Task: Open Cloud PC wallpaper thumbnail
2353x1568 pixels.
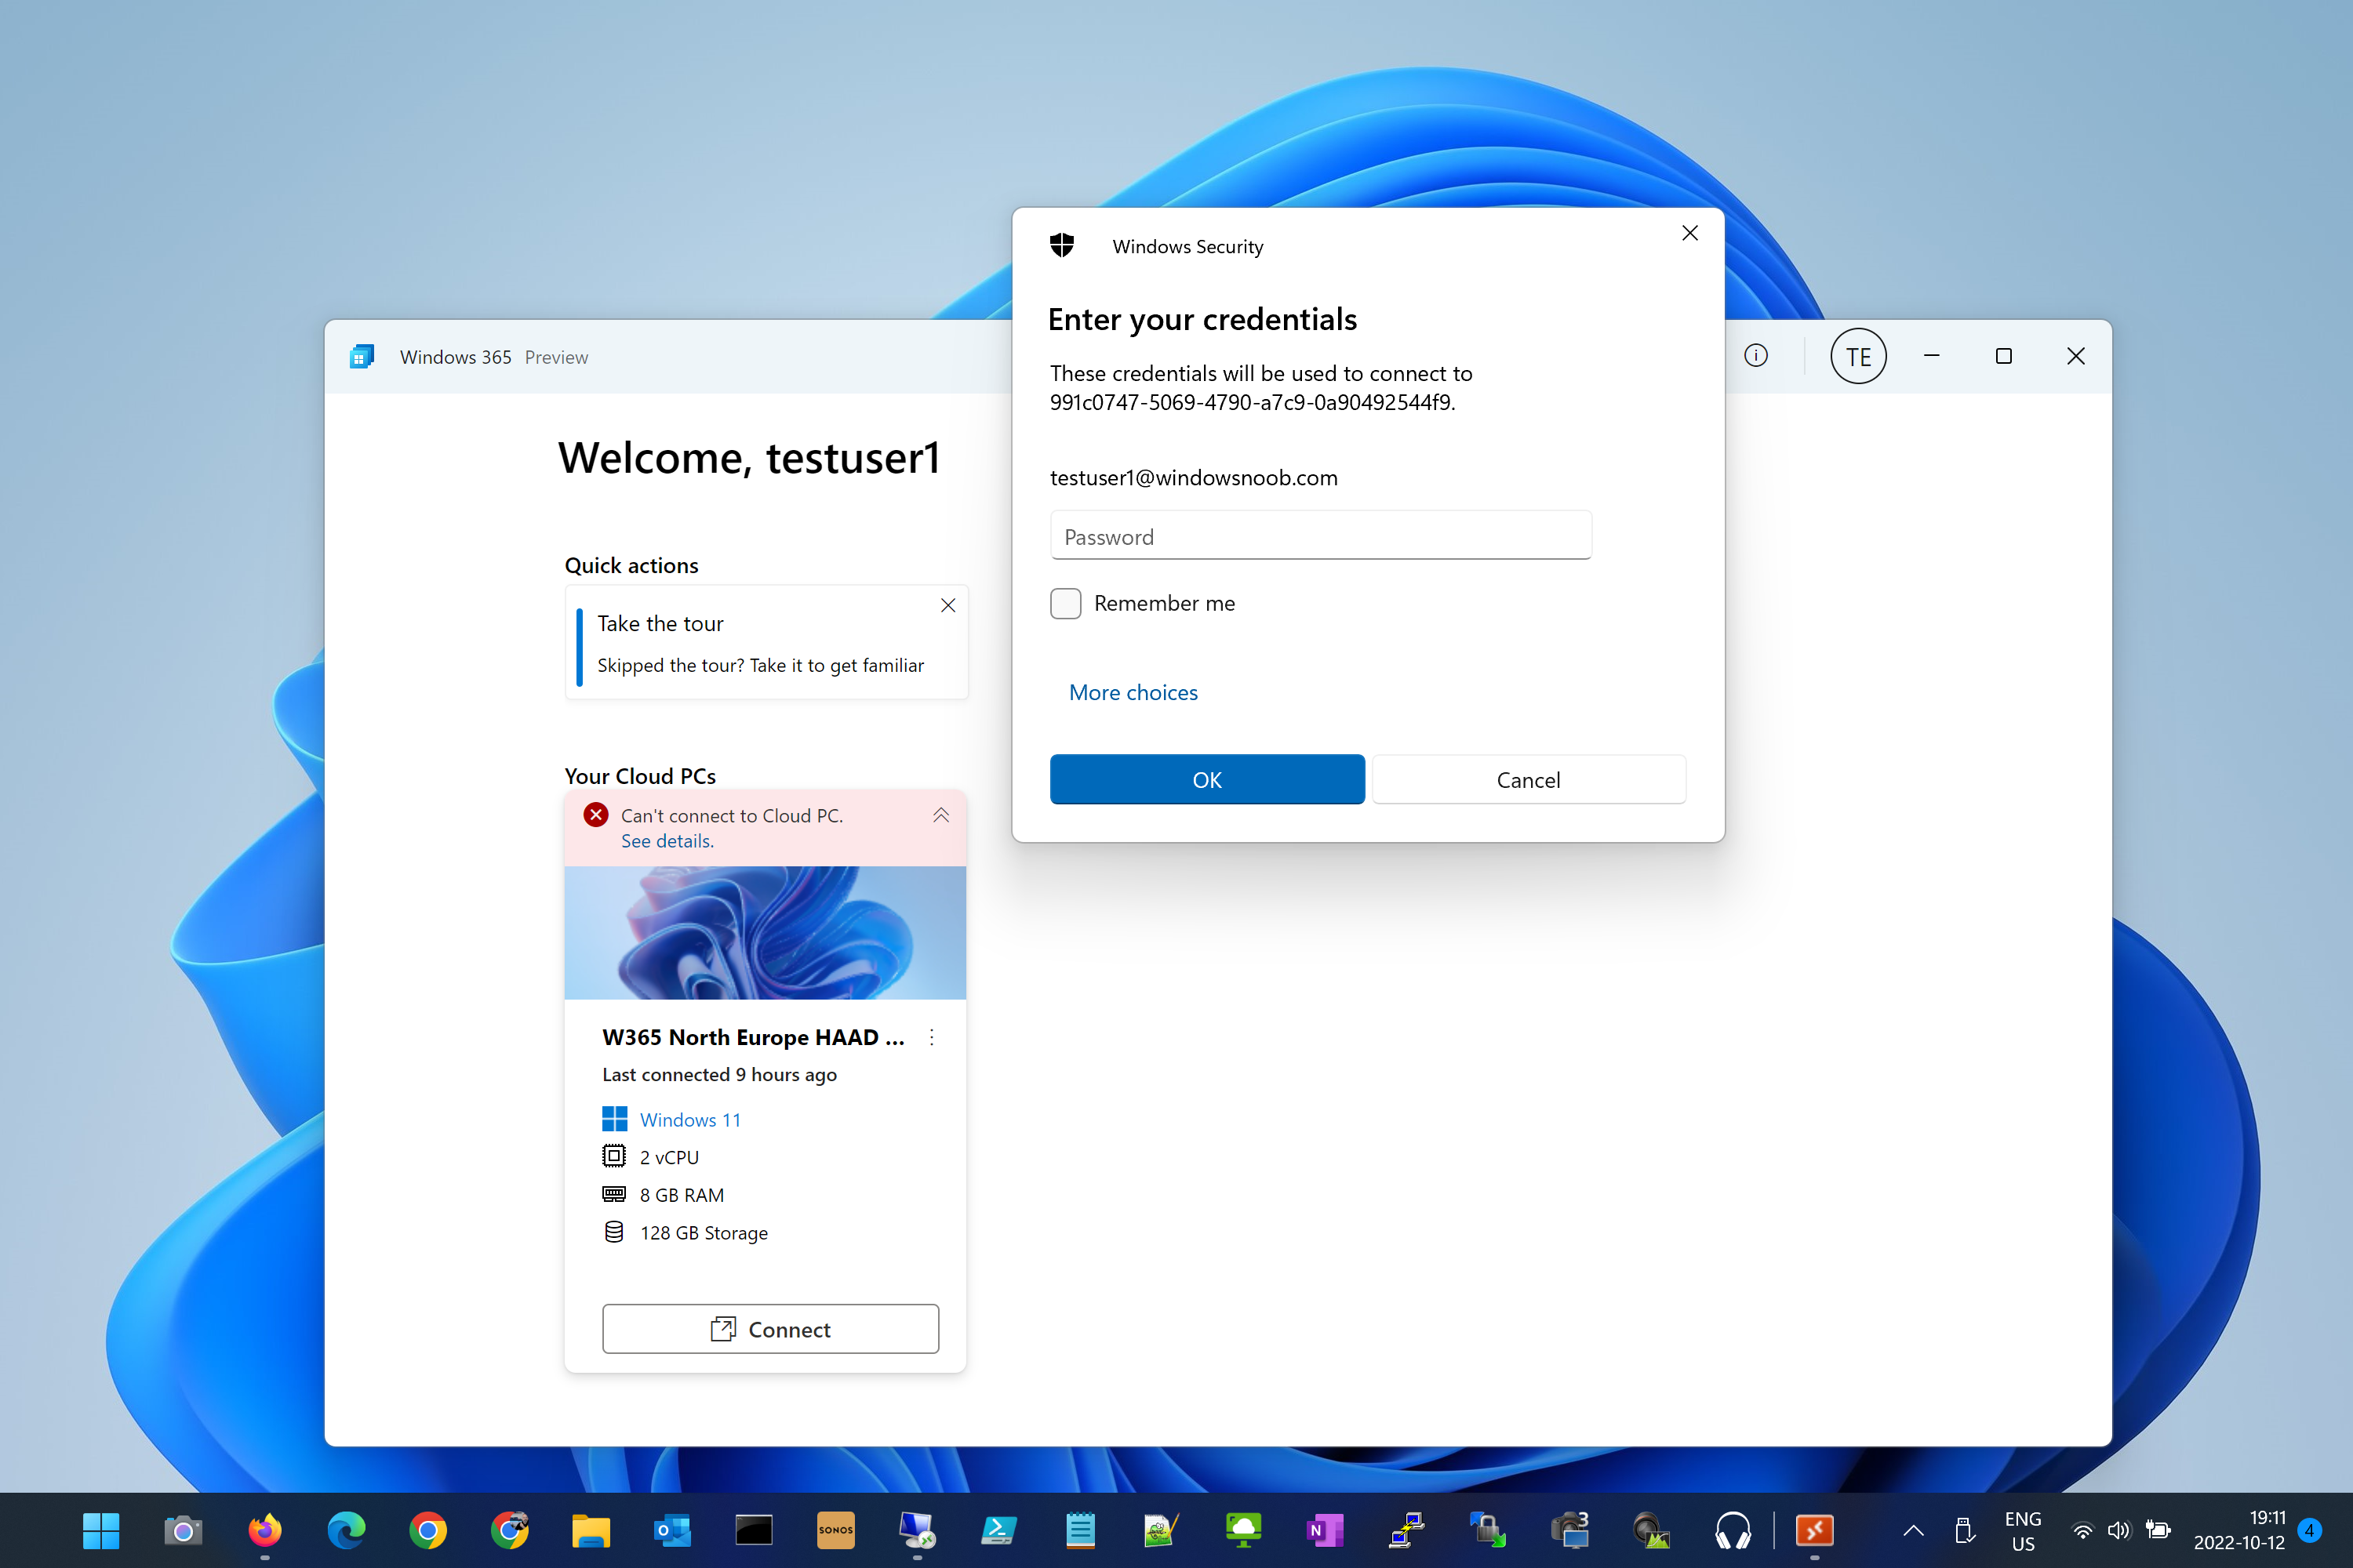Action: coord(766,932)
